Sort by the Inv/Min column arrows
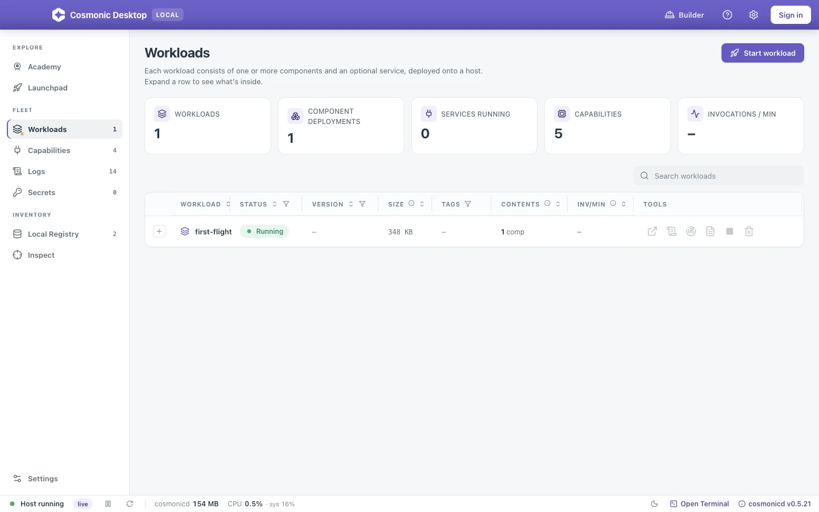 [x=624, y=204]
